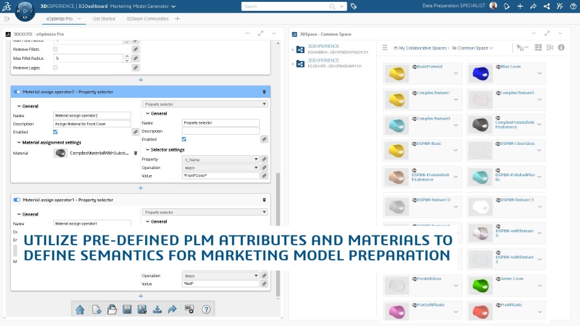Open Operation Match dropdown for Belt value
This screenshot has width=580, height=326.
[221, 276]
